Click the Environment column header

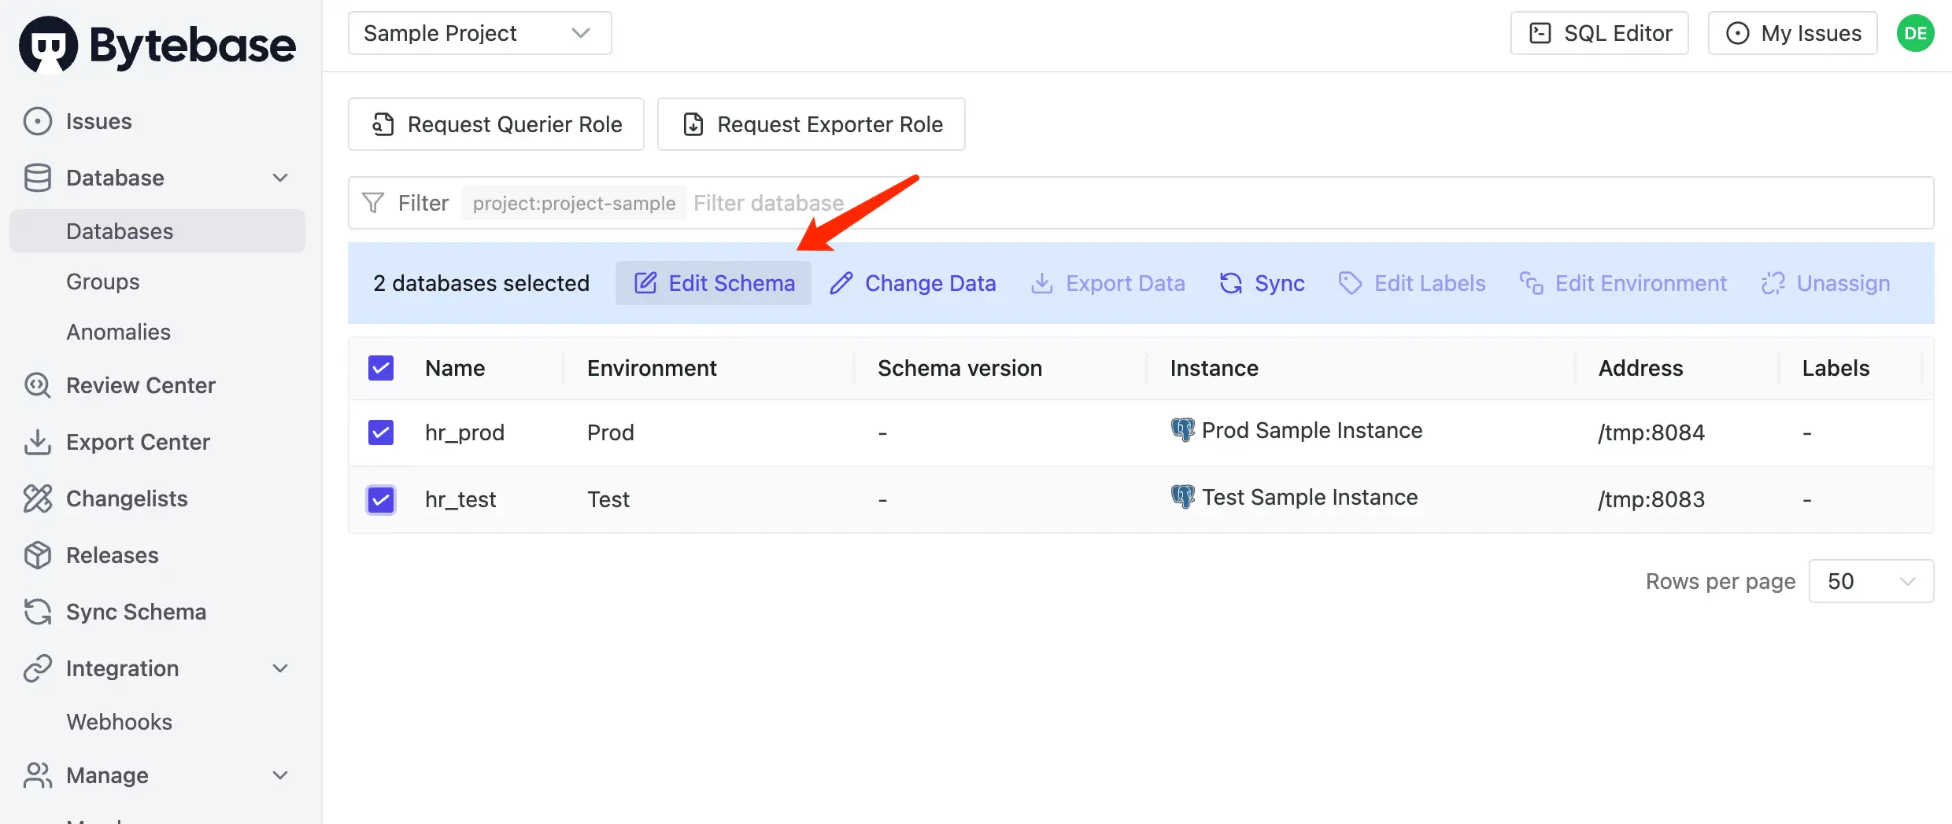(652, 368)
